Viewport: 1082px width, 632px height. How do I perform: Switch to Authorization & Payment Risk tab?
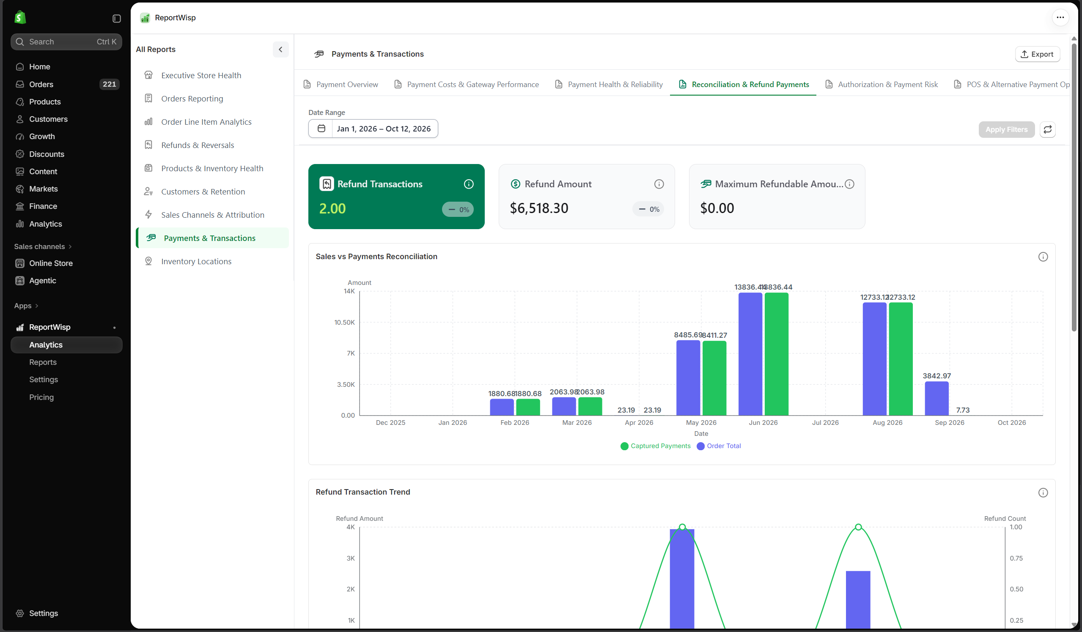882,85
